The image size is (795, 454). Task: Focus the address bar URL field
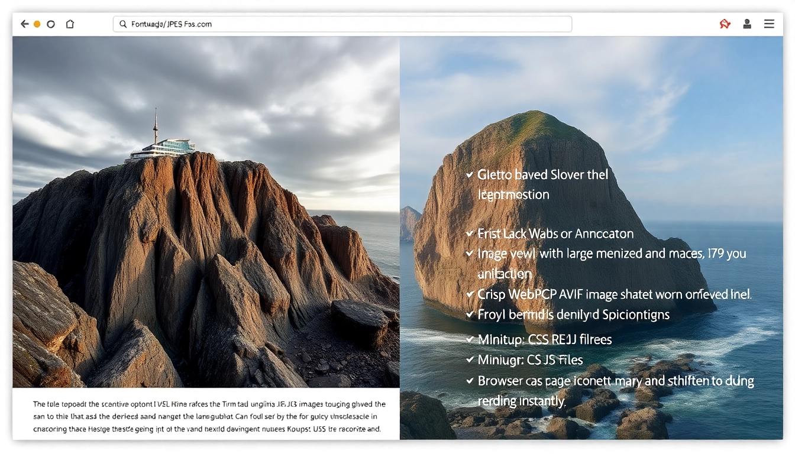tap(343, 24)
